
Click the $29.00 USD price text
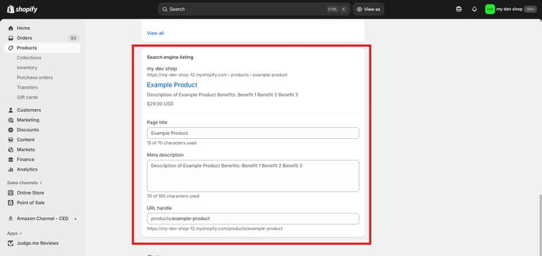click(160, 104)
